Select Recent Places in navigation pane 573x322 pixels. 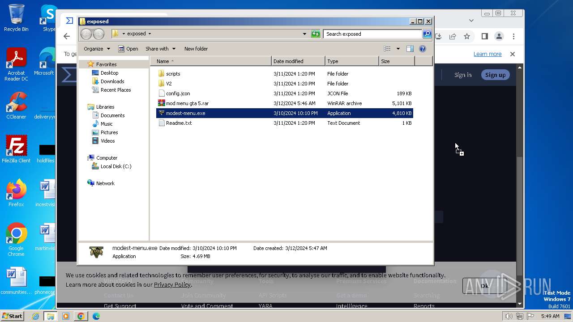click(x=115, y=90)
